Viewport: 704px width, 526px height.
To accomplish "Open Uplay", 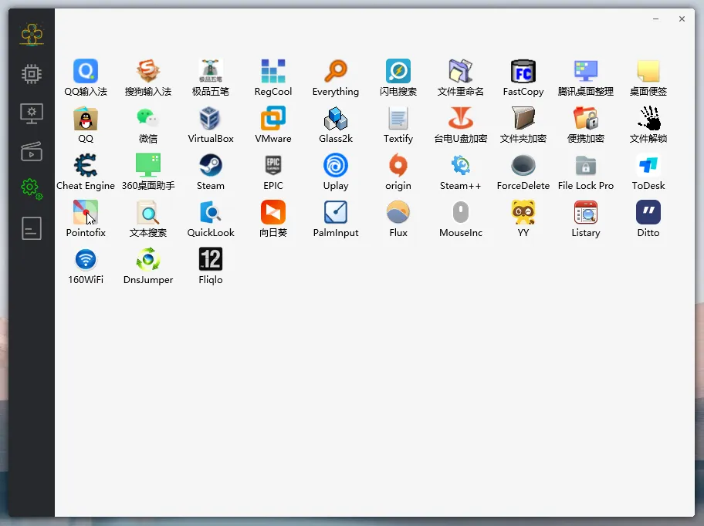I will 335,165.
